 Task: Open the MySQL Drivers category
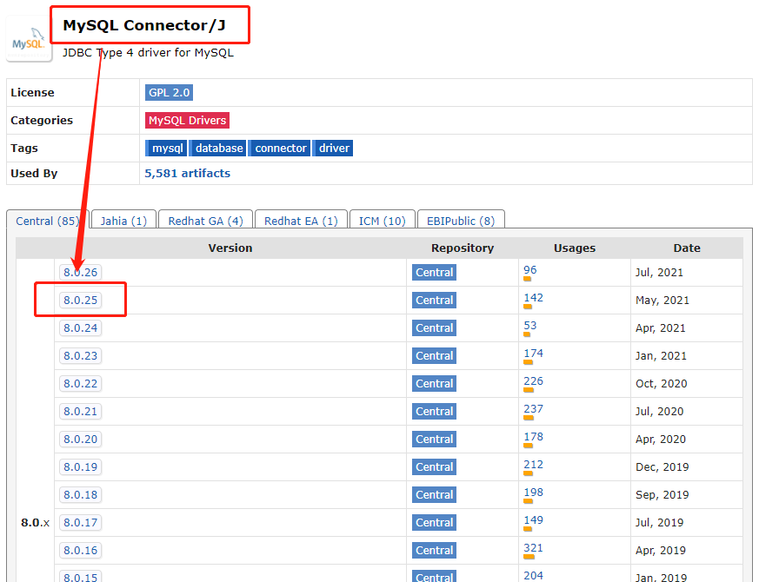[187, 120]
